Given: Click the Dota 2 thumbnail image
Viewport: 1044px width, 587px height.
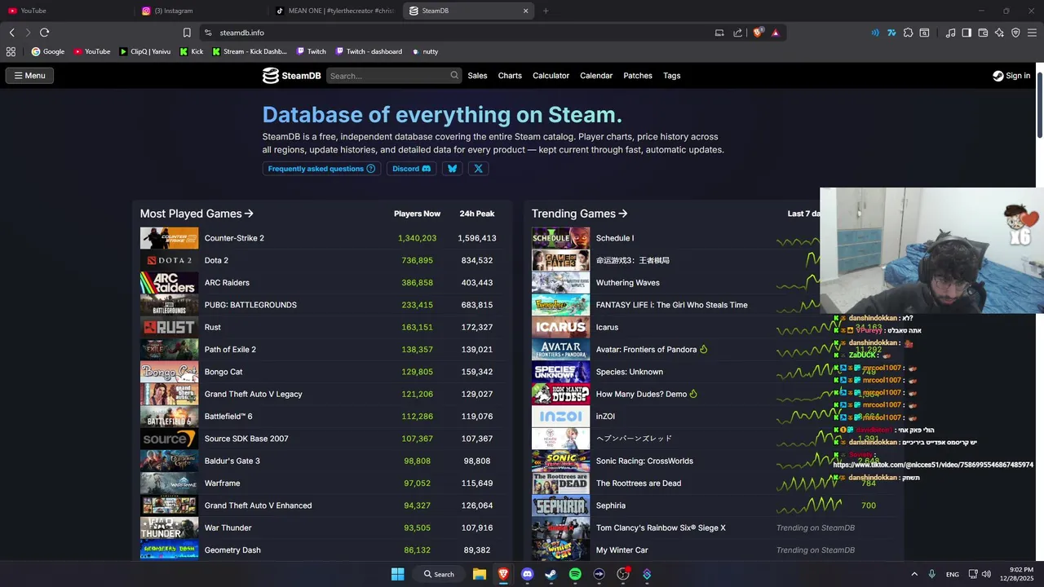Looking at the screenshot, I should (x=169, y=260).
